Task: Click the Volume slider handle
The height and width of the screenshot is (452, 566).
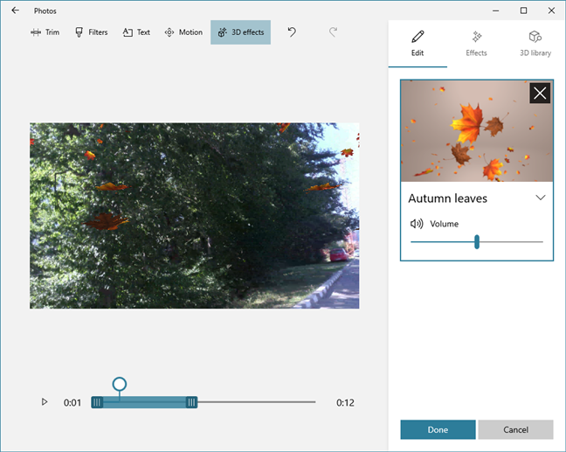Action: (477, 241)
